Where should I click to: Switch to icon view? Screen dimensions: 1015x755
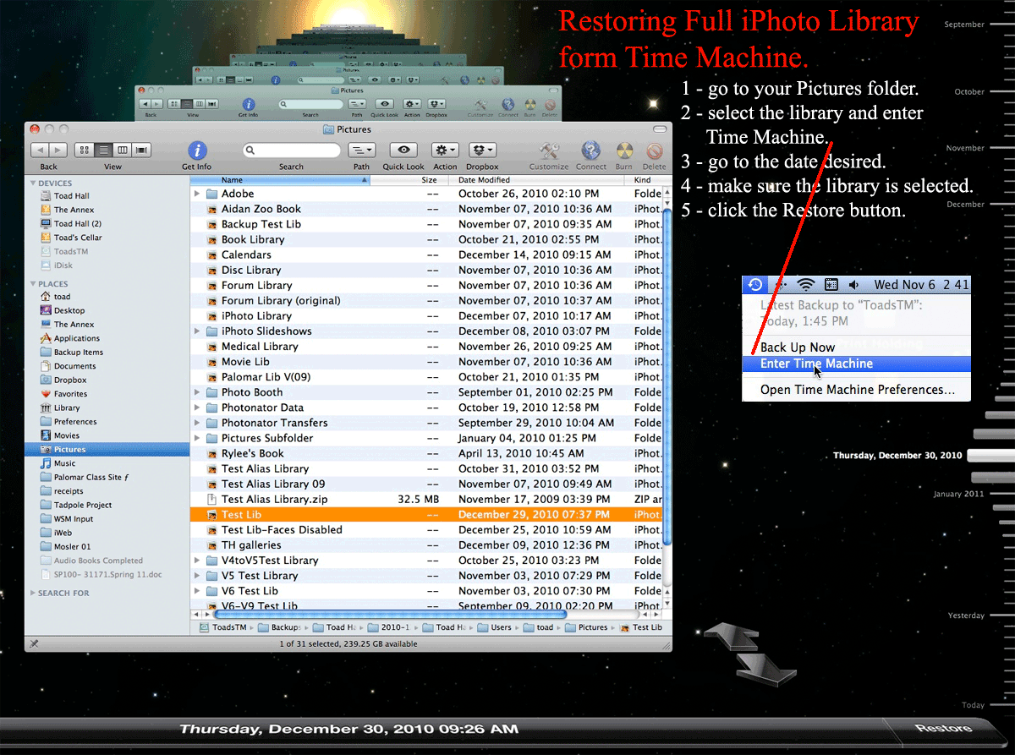pos(84,150)
